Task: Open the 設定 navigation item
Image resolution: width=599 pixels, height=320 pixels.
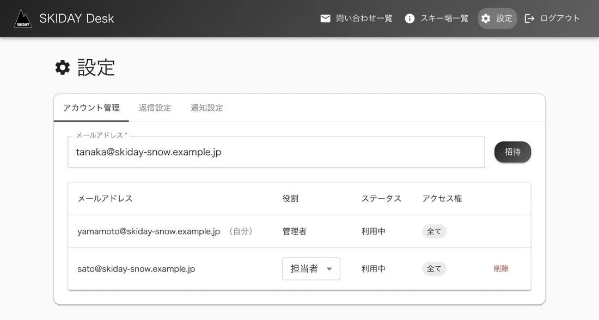Action: click(x=497, y=18)
